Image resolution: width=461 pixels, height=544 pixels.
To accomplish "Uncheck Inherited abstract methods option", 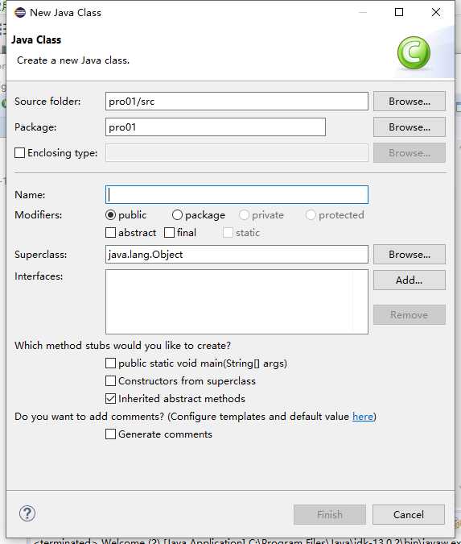I will (x=110, y=399).
